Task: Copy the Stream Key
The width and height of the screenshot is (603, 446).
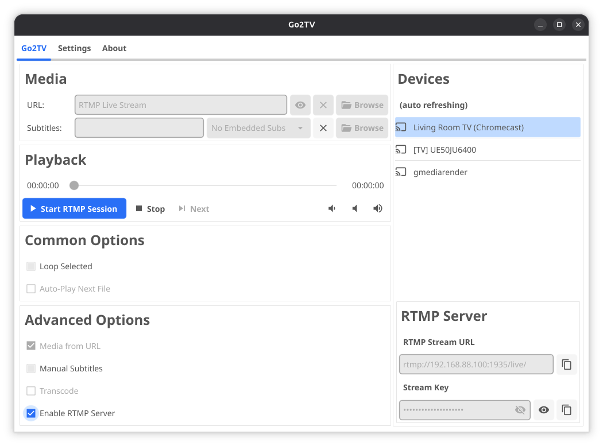Action: coord(566,410)
